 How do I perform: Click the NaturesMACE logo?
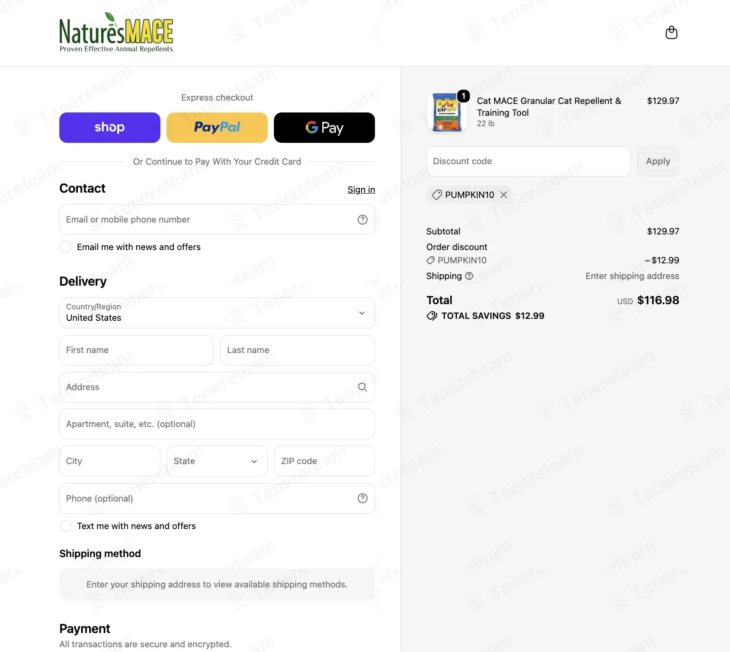point(116,33)
